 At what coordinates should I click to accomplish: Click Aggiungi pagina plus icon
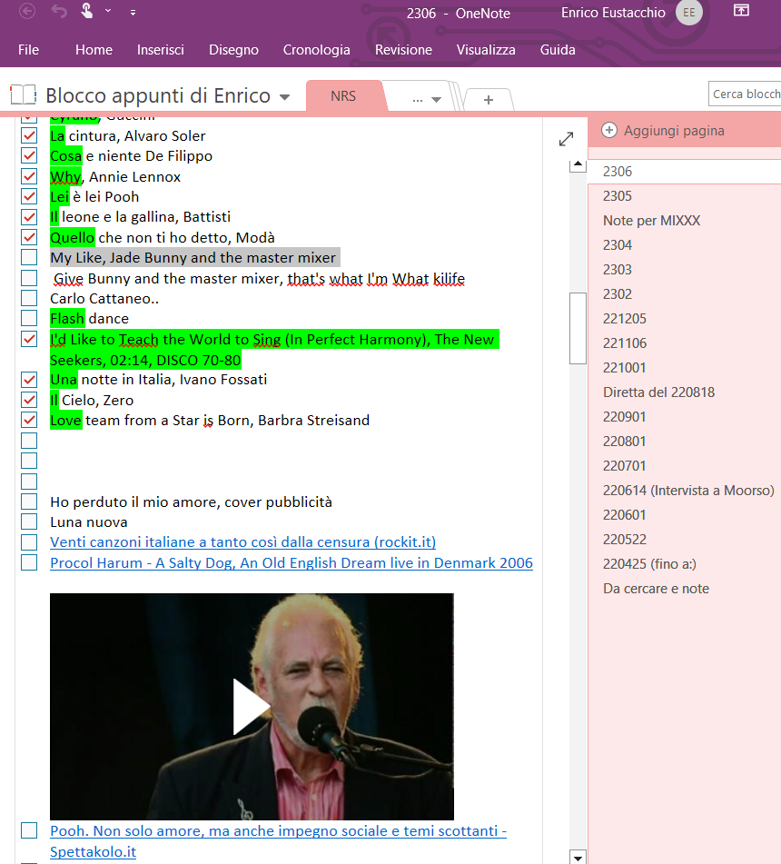coord(609,131)
